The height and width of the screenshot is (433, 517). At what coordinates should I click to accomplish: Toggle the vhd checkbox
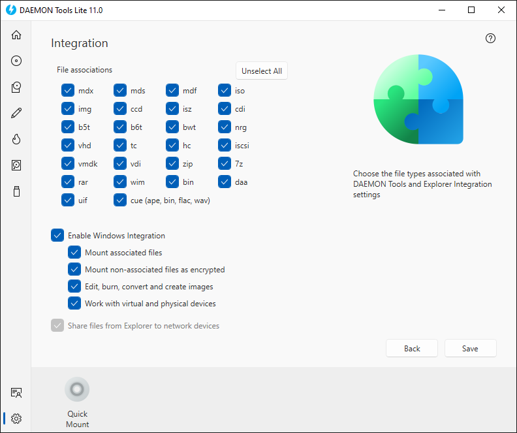coord(68,145)
